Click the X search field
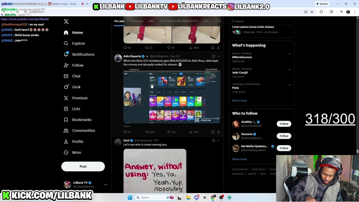This screenshot has width=359, height=202. [262, 21]
